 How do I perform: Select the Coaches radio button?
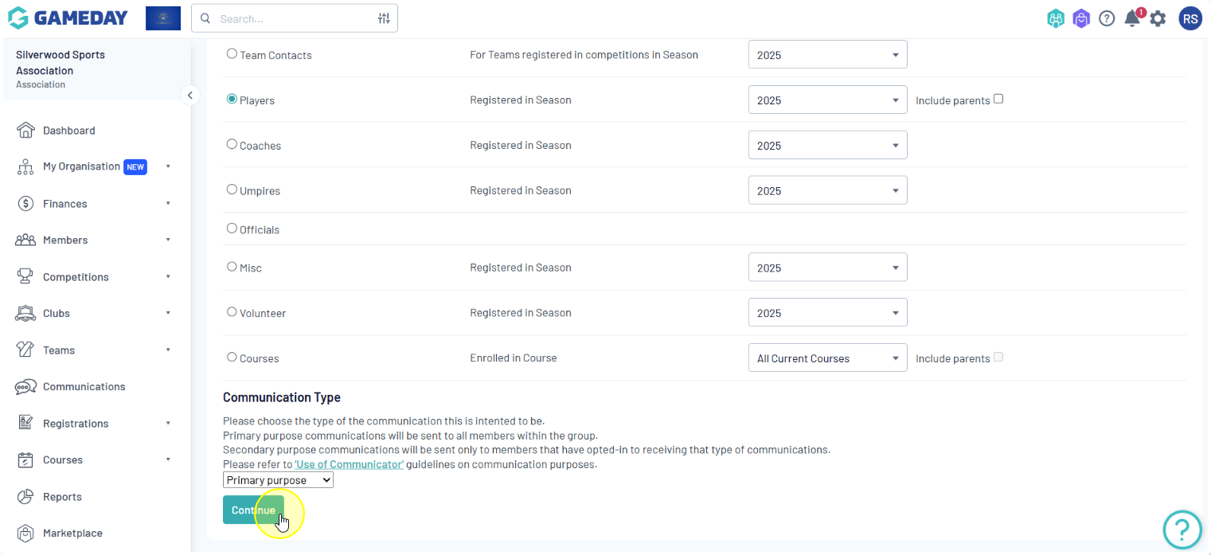coord(232,144)
